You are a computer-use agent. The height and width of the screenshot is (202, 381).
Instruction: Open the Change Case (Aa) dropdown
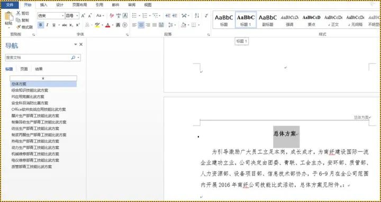[x=100, y=16]
